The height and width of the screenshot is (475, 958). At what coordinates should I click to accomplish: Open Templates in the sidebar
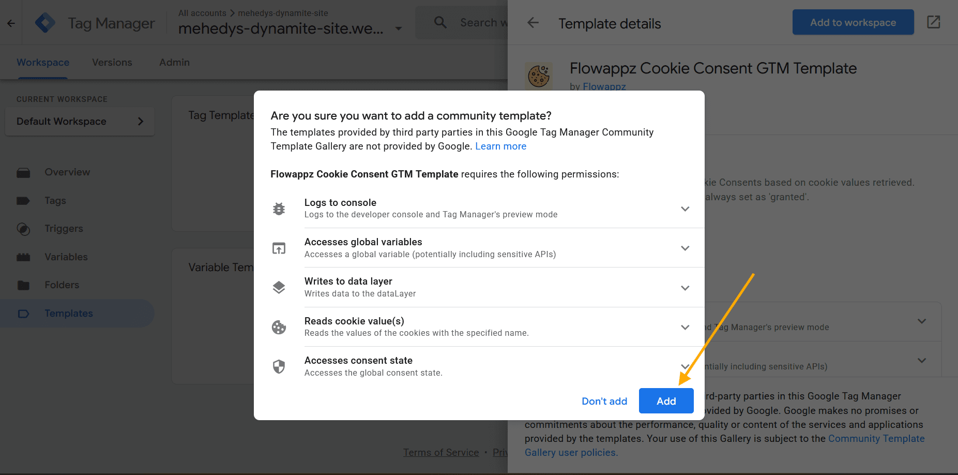point(78,314)
